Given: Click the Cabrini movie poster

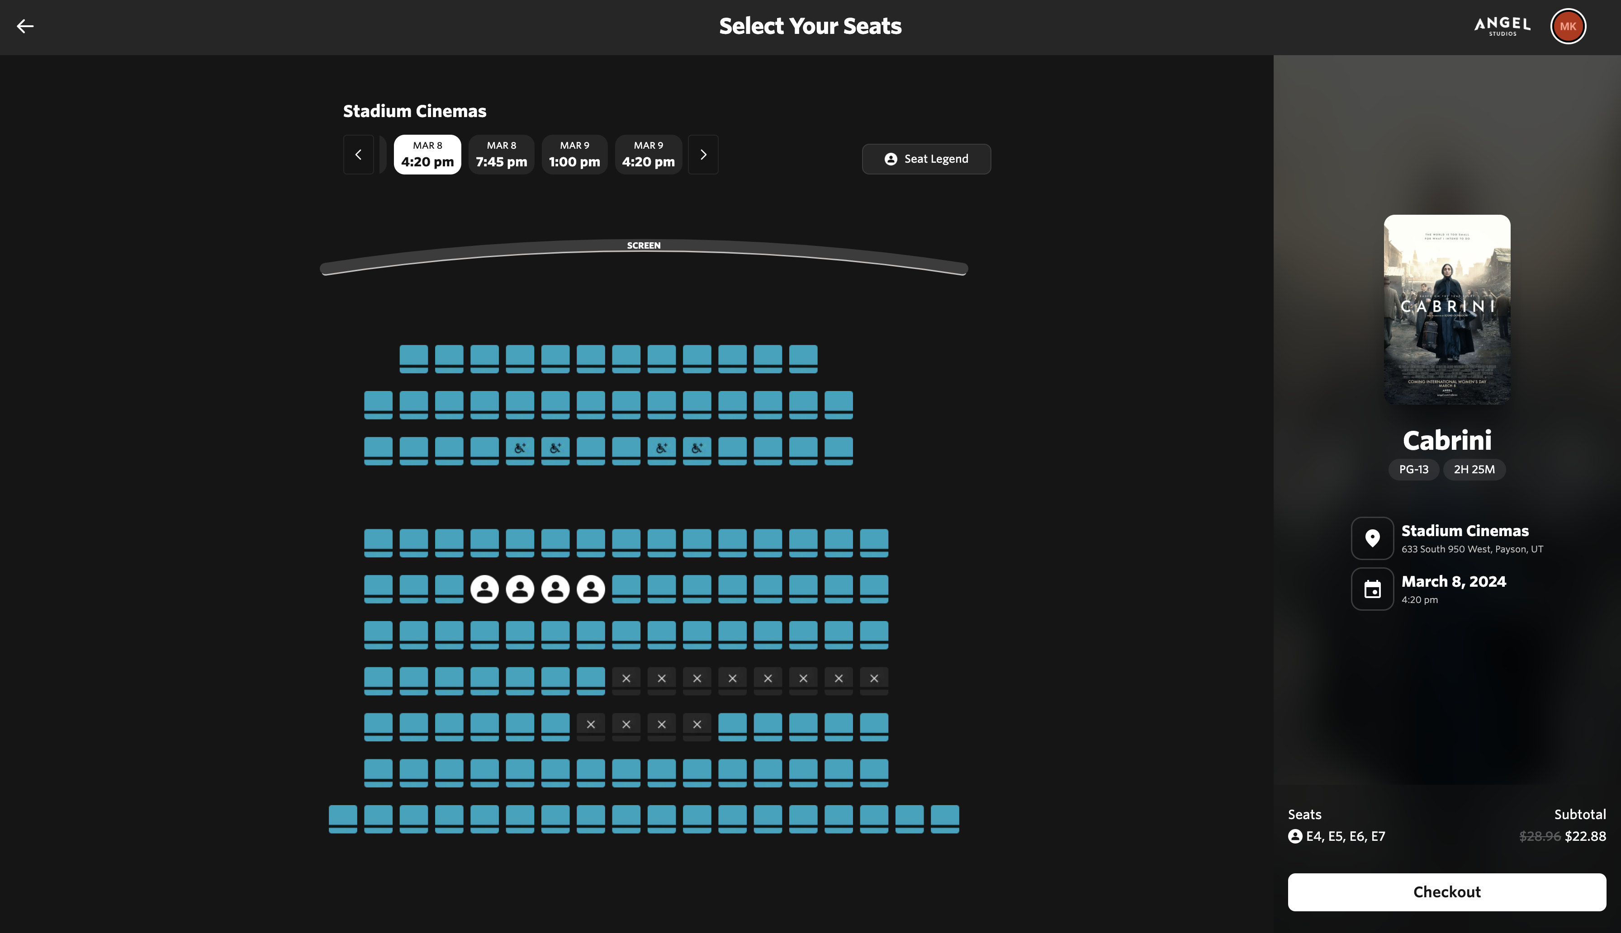Looking at the screenshot, I should [1447, 310].
